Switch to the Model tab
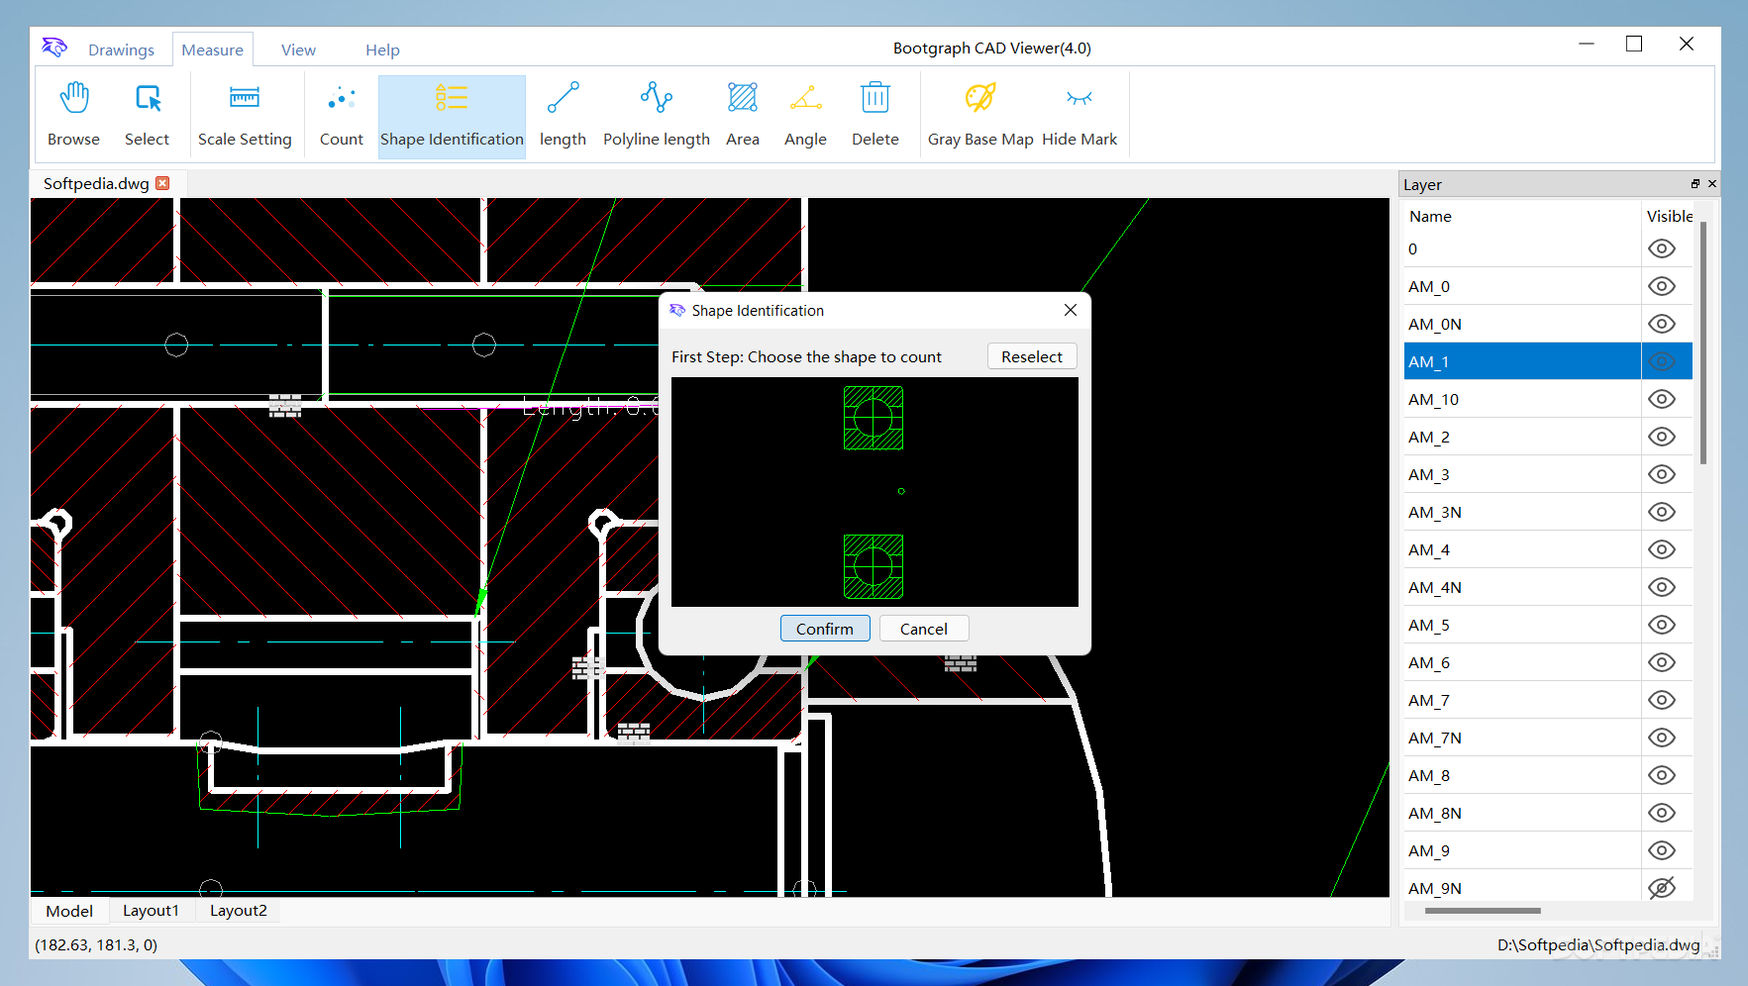Viewport: 1748px width, 986px height. 69,911
